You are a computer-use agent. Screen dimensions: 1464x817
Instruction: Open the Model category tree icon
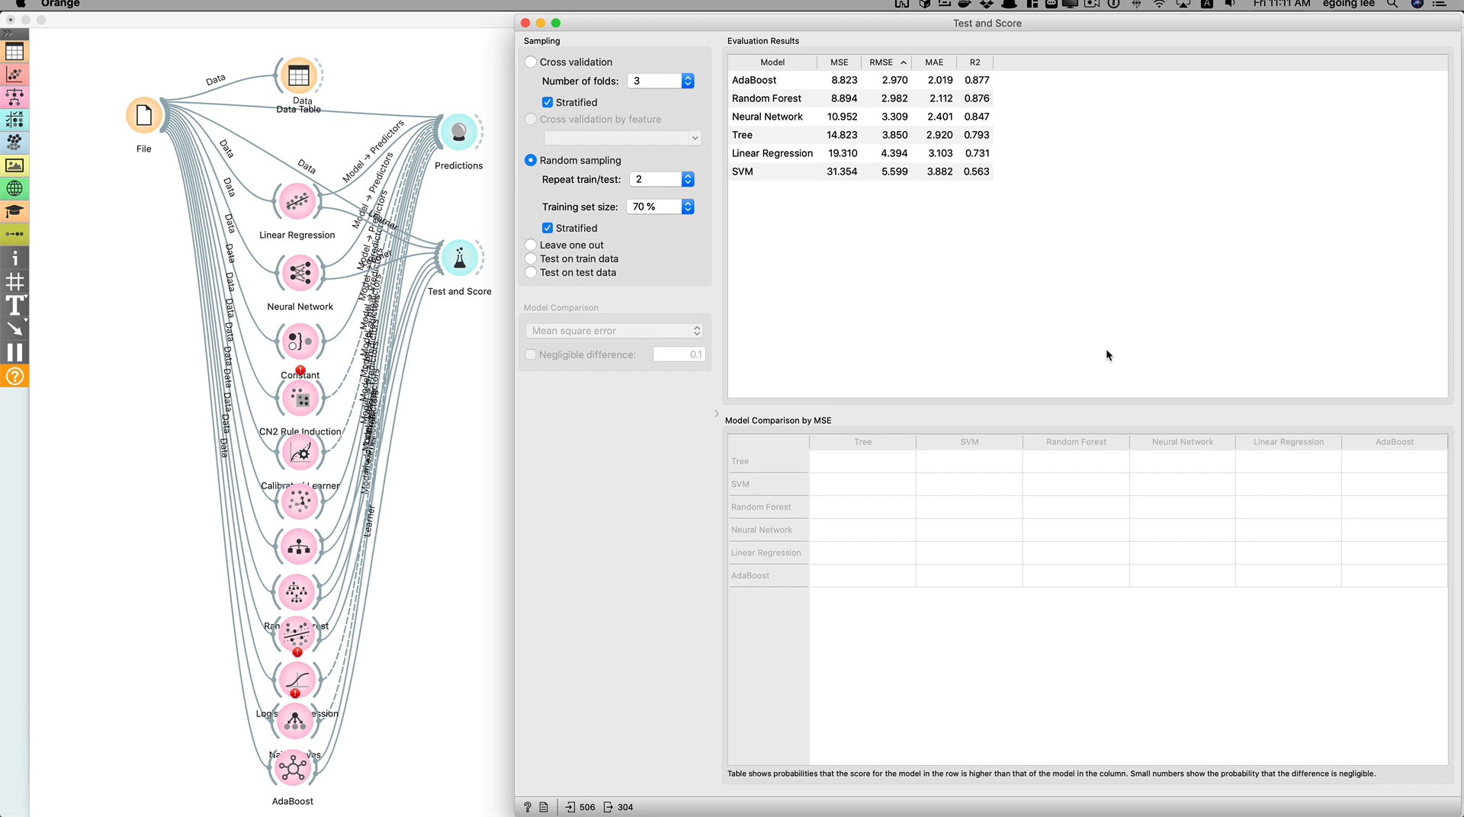tap(14, 98)
